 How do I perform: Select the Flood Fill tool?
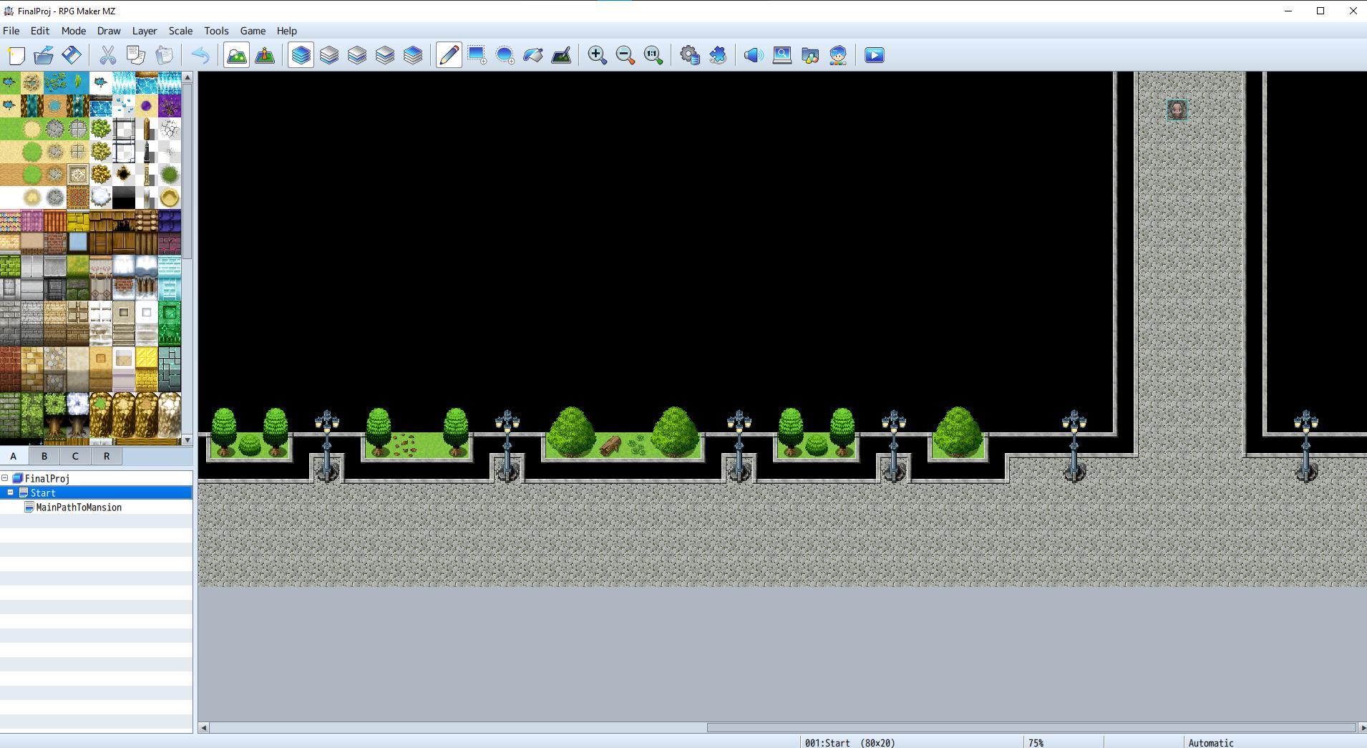point(533,55)
